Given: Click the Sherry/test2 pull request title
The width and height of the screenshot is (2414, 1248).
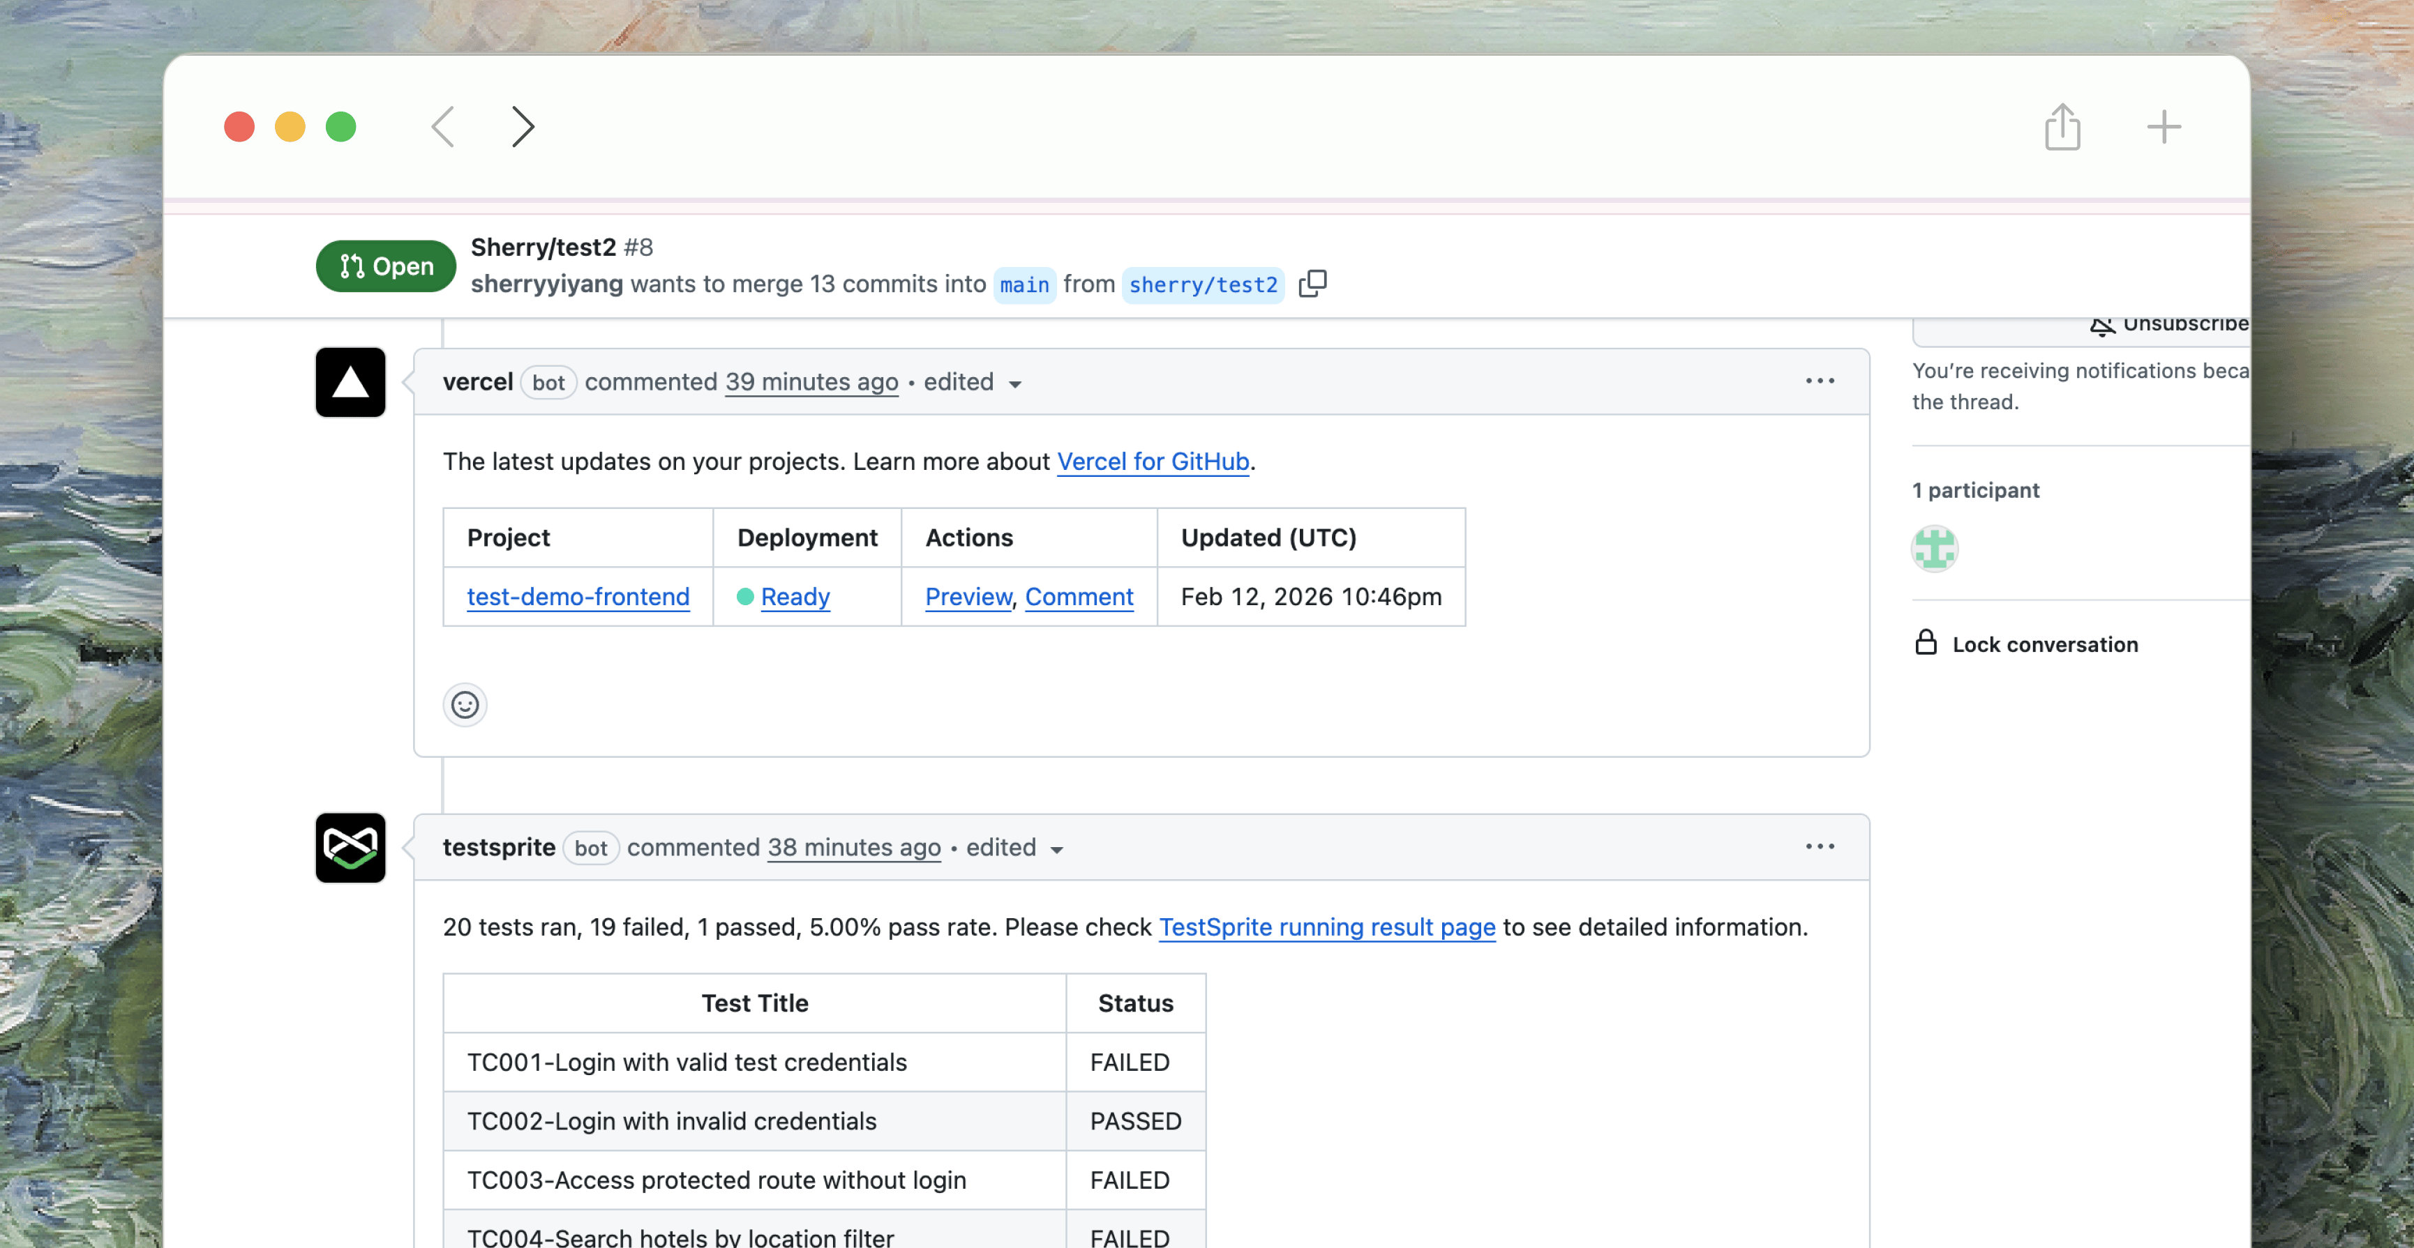Looking at the screenshot, I should tap(543, 248).
